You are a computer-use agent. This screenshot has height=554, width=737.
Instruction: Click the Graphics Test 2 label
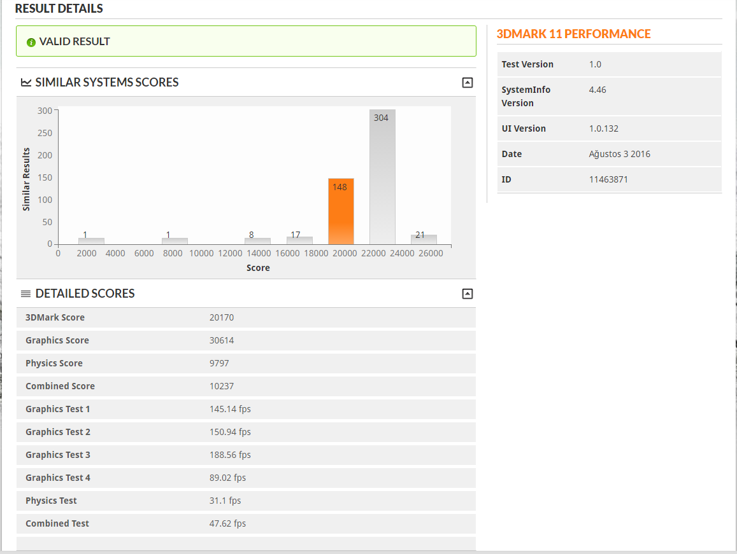pyautogui.click(x=58, y=433)
